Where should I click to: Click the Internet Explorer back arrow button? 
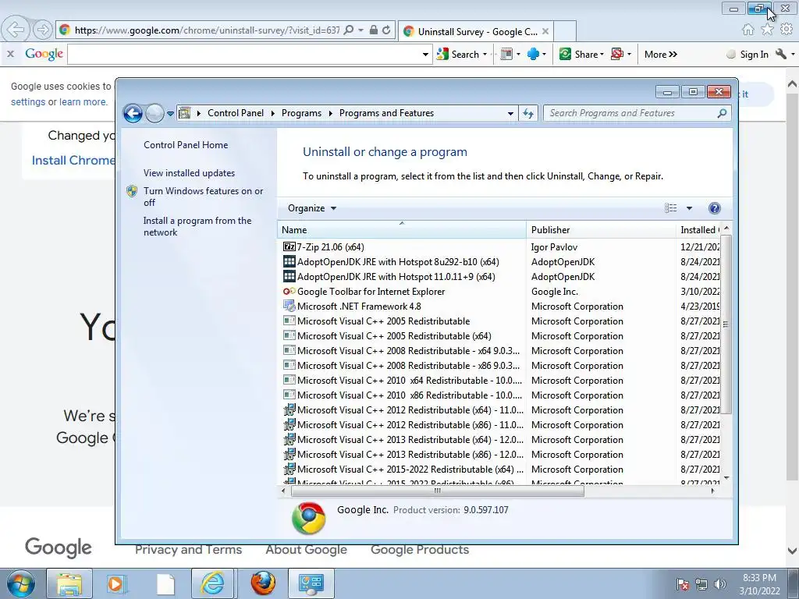click(x=16, y=30)
